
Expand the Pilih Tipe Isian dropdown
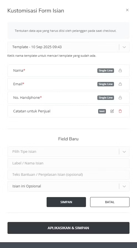(124, 152)
